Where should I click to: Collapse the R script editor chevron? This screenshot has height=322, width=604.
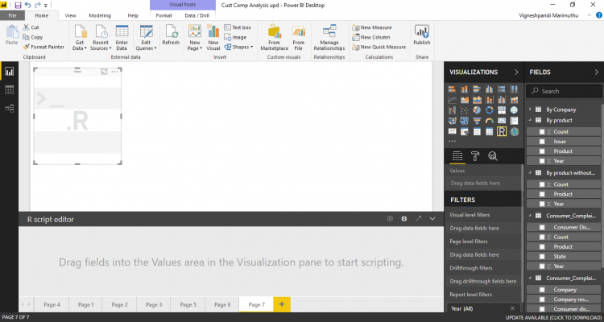pos(432,218)
